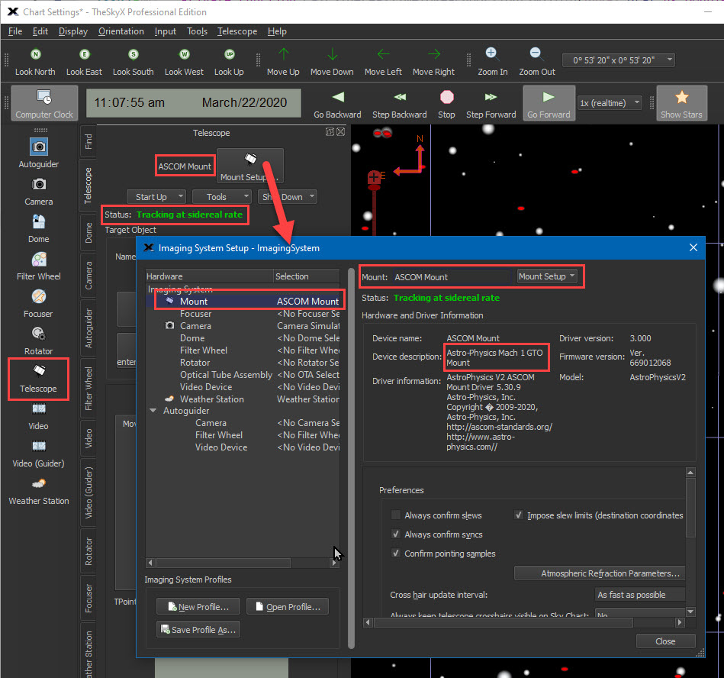This screenshot has width=724, height=678.
Task: Toggle Confirm pointing samples checkbox
Action: [x=396, y=554]
